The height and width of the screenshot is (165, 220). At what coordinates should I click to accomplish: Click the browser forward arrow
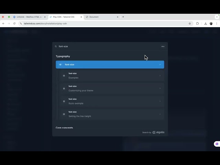9,24
